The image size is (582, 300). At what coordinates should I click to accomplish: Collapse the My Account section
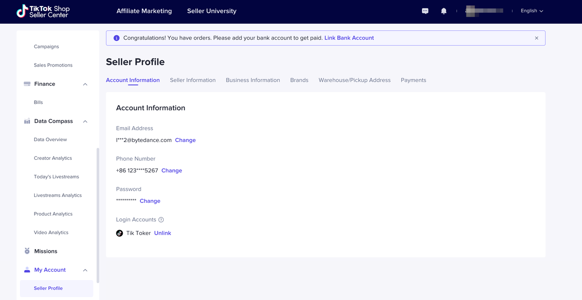point(85,270)
